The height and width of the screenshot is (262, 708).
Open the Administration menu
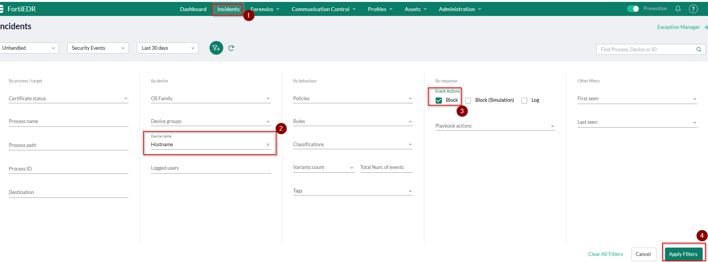[x=460, y=9]
